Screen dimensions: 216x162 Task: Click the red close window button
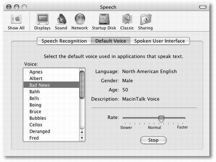point(9,7)
